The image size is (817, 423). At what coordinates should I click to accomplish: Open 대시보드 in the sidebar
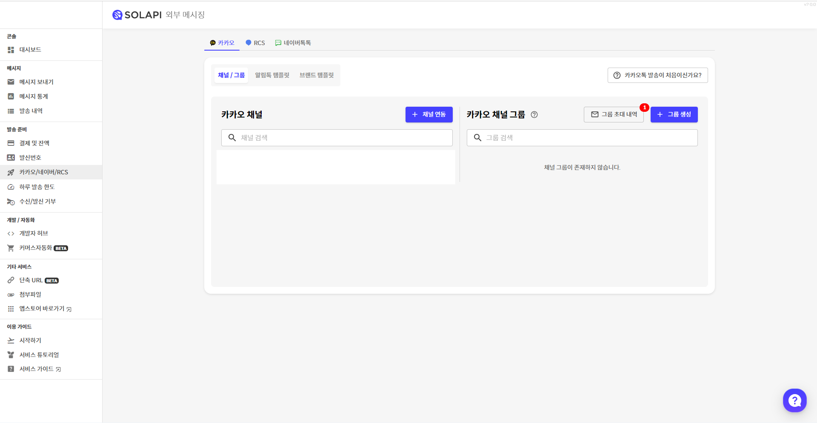pos(51,50)
